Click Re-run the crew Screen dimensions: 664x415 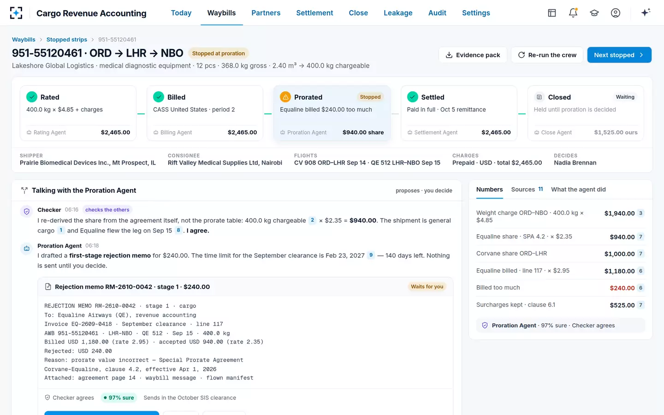tap(547, 55)
